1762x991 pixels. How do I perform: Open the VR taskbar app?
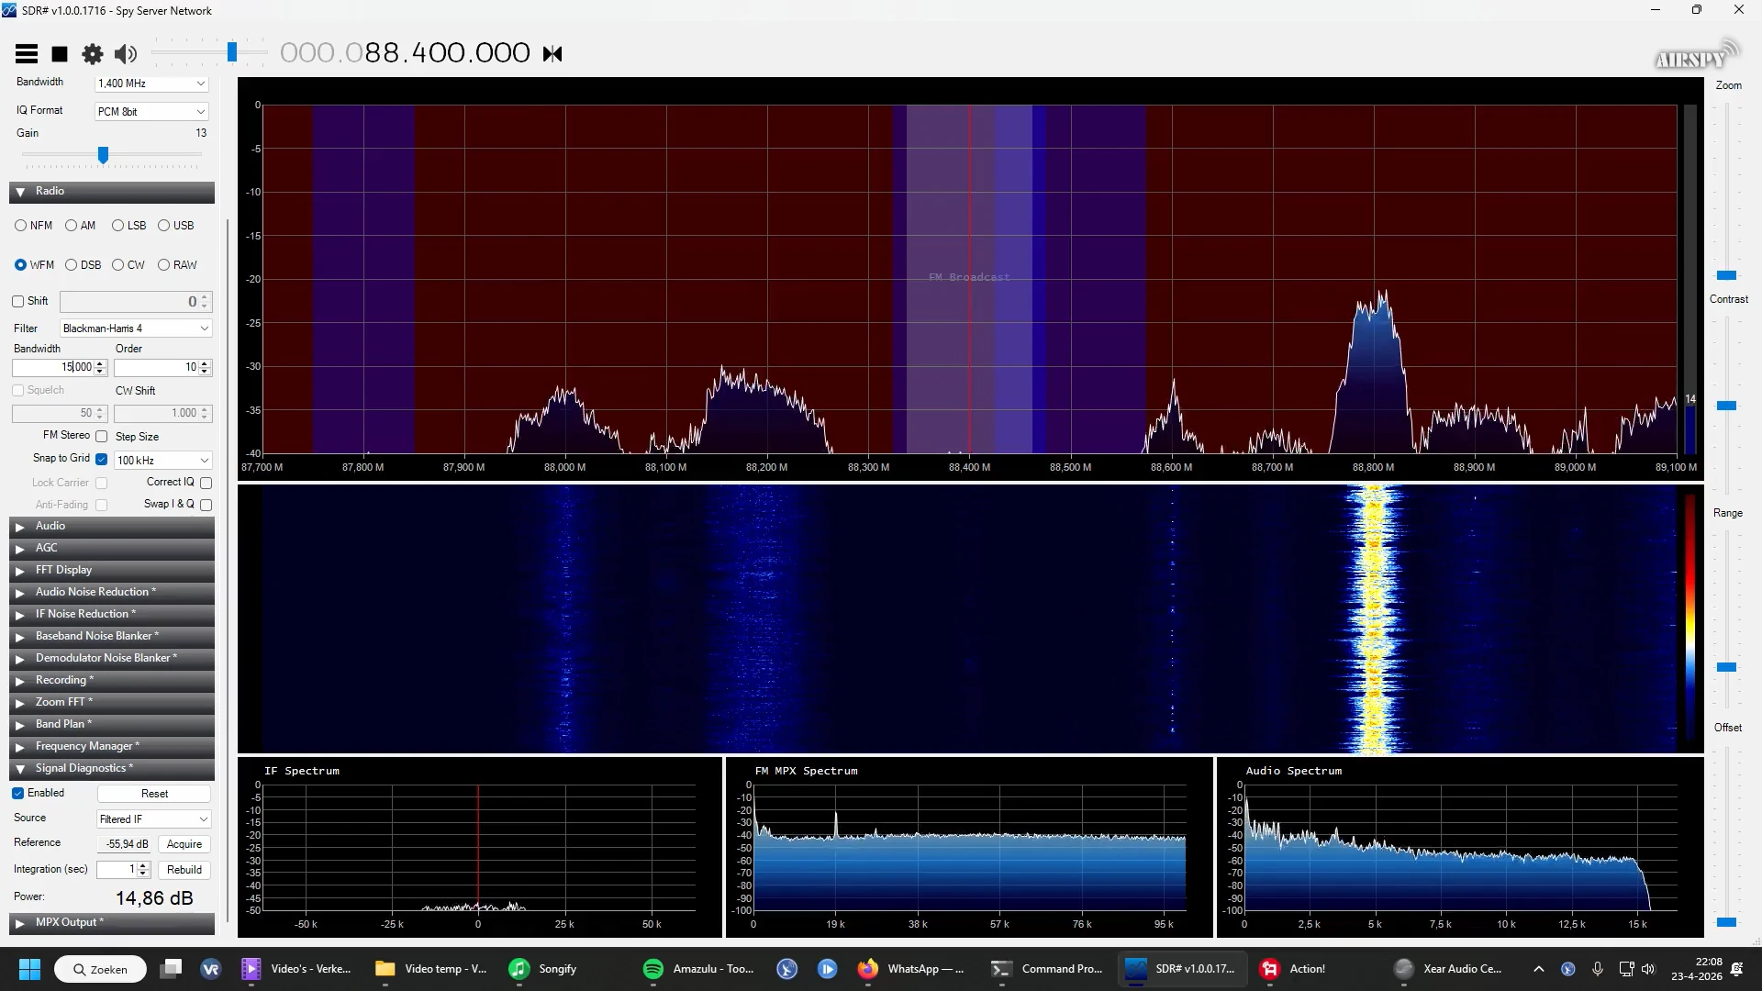(x=211, y=969)
